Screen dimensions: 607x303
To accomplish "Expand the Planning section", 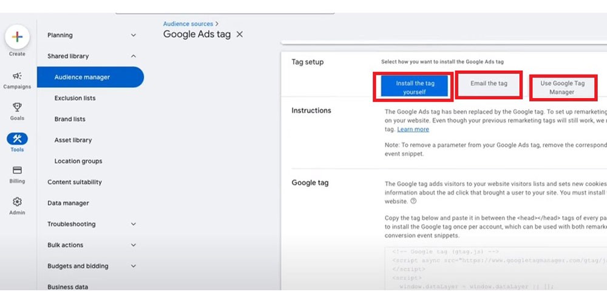I will [x=133, y=35].
